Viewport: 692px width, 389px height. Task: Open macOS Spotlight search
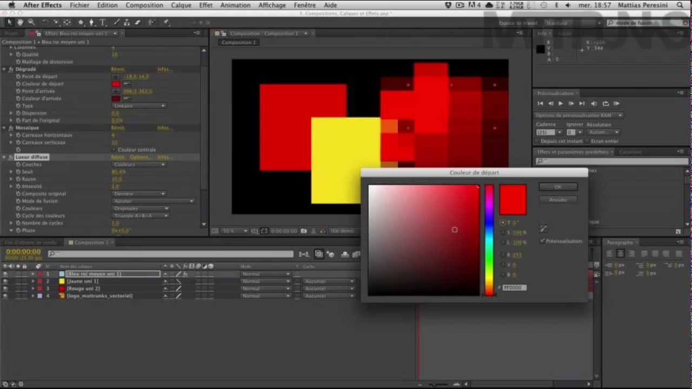(680, 5)
